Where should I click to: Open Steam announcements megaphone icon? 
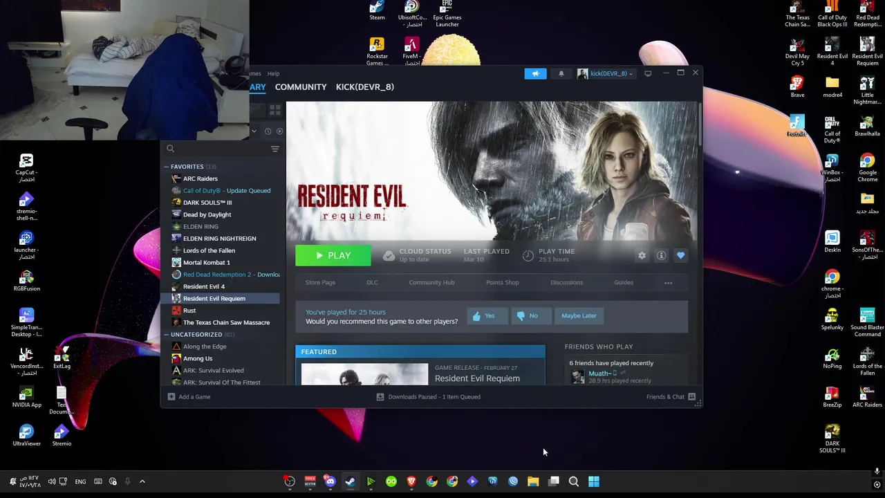coord(535,73)
